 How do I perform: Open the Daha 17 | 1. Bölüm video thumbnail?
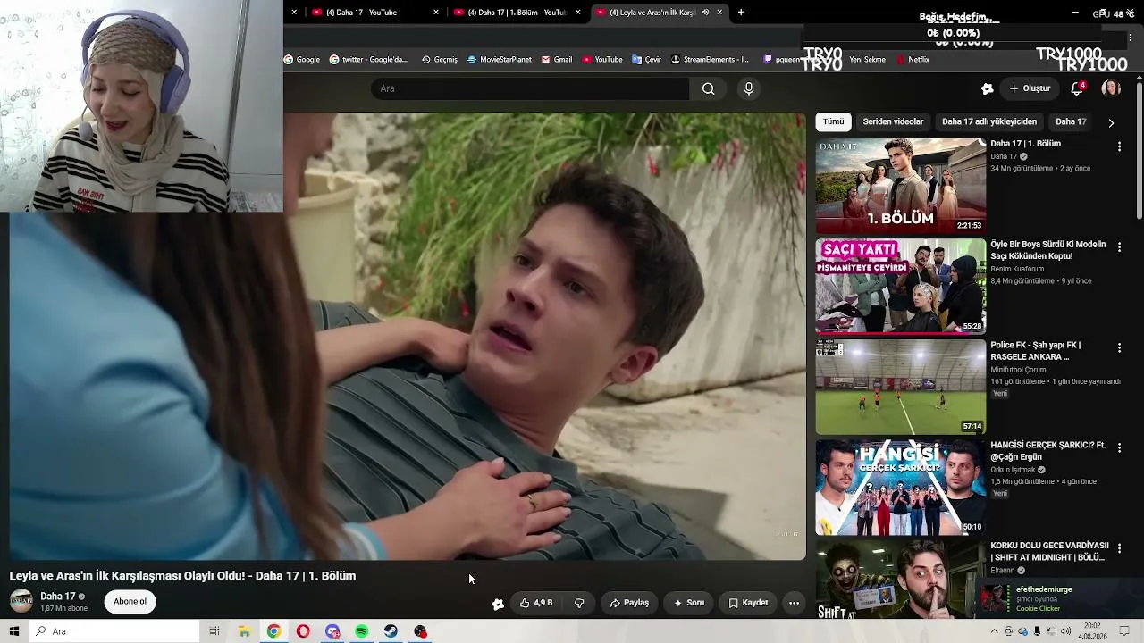click(901, 186)
